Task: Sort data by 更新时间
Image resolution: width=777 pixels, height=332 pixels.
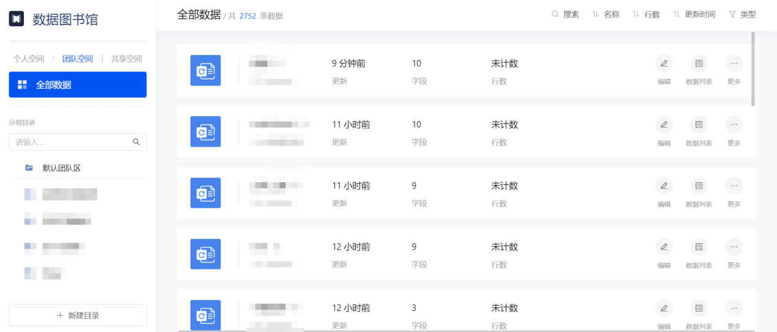Action: click(694, 14)
